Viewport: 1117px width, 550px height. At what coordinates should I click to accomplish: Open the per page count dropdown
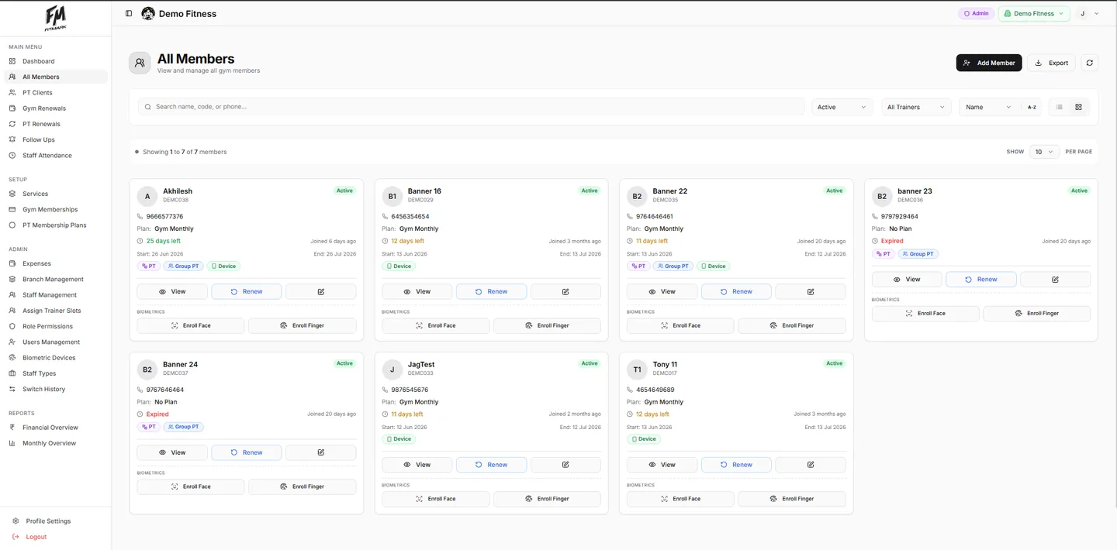coord(1044,152)
